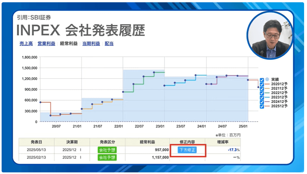Open the 営業利益 tab link

[x=46, y=43]
